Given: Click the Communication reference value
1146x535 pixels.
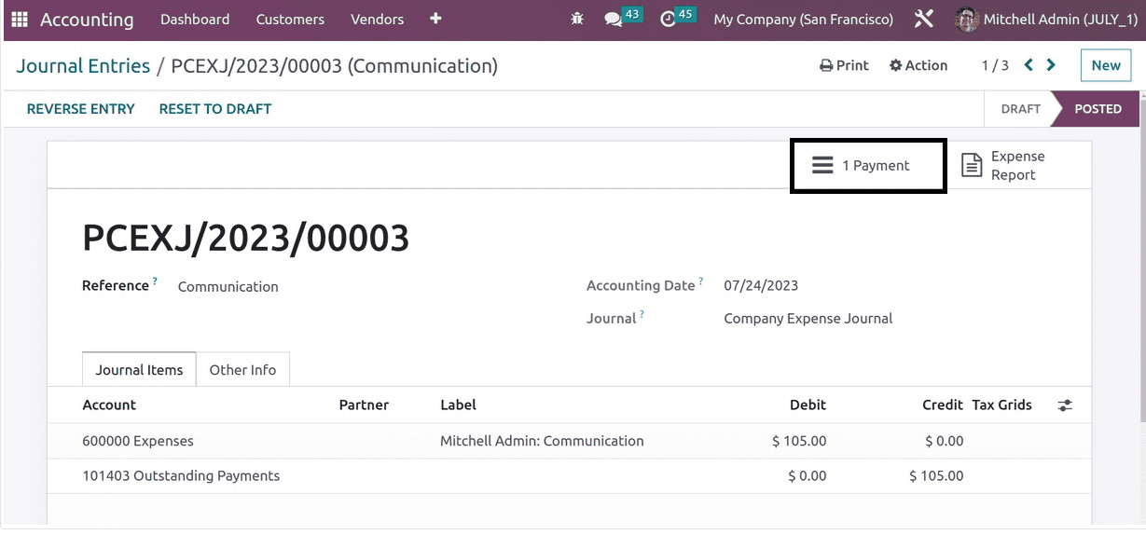Looking at the screenshot, I should (228, 287).
